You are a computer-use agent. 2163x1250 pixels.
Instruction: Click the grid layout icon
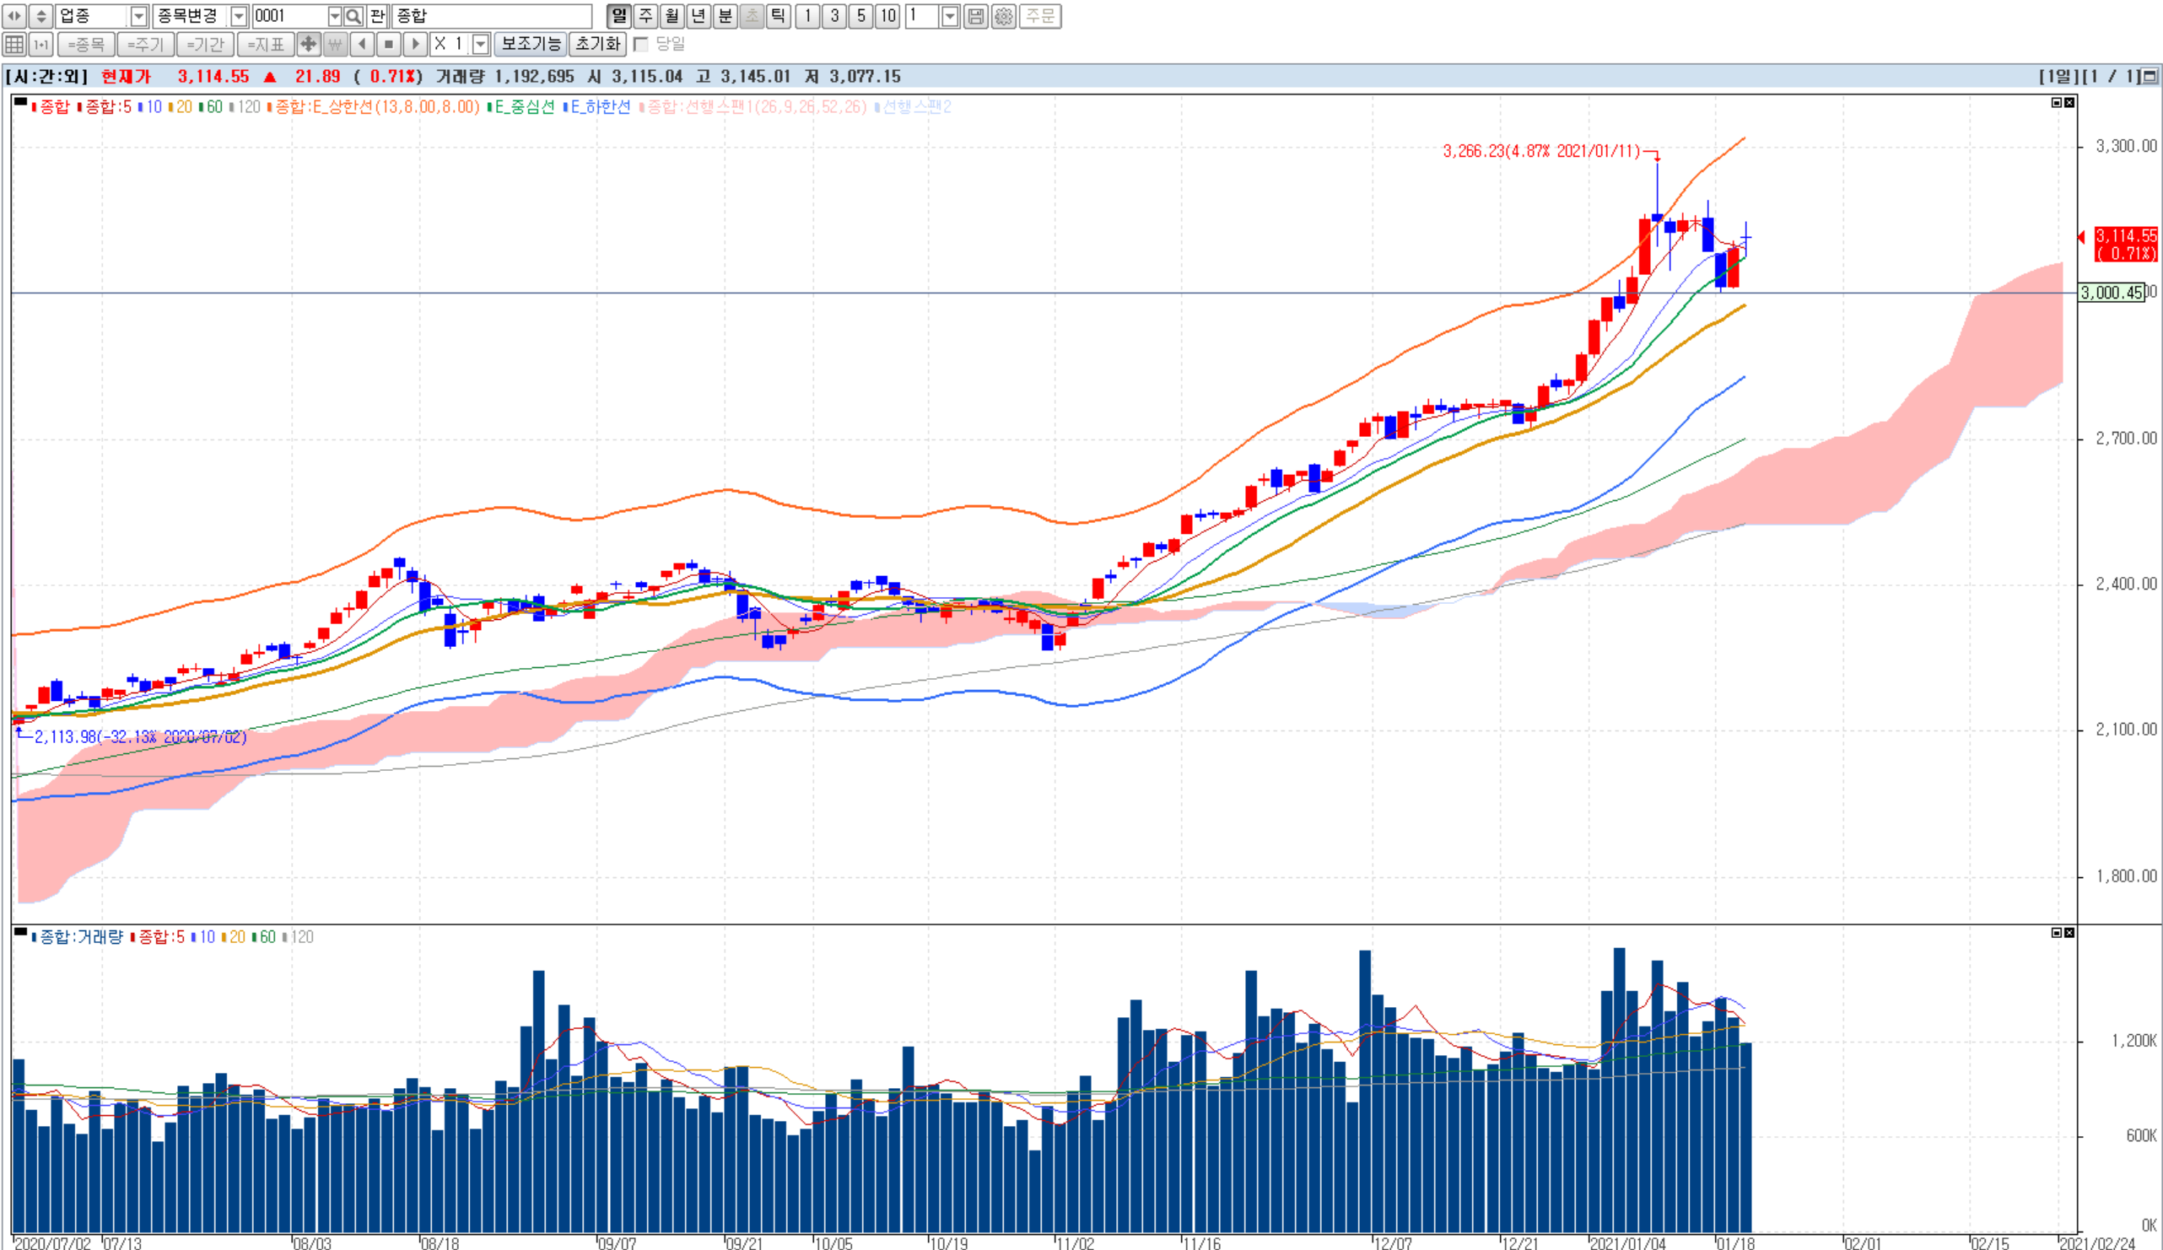[x=14, y=44]
